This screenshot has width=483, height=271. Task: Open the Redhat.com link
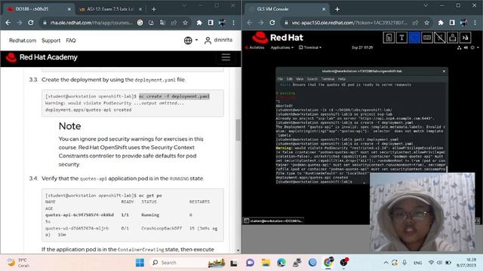(x=23, y=40)
